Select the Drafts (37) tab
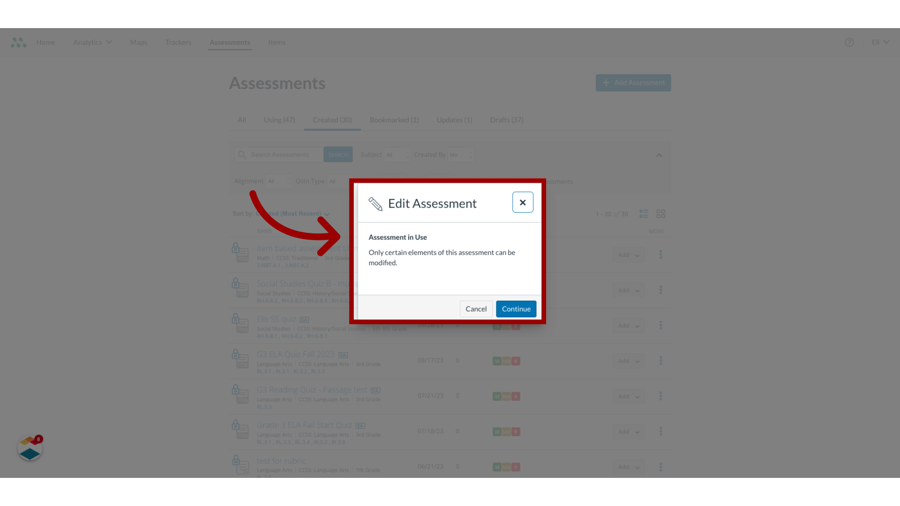 506,120
